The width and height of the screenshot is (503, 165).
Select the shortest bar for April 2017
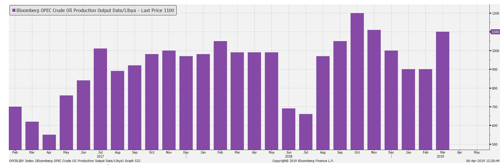point(49,142)
